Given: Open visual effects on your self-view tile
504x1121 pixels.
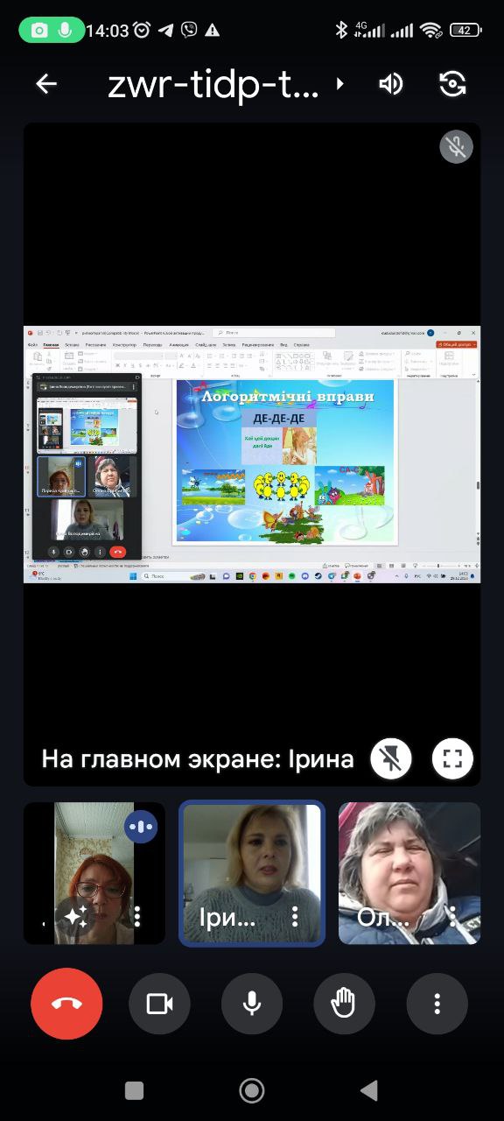Looking at the screenshot, I should coord(76,917).
